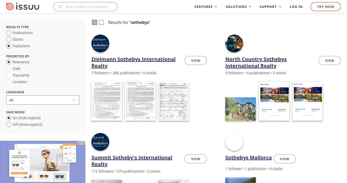Click the Try Now button

pos(326,7)
